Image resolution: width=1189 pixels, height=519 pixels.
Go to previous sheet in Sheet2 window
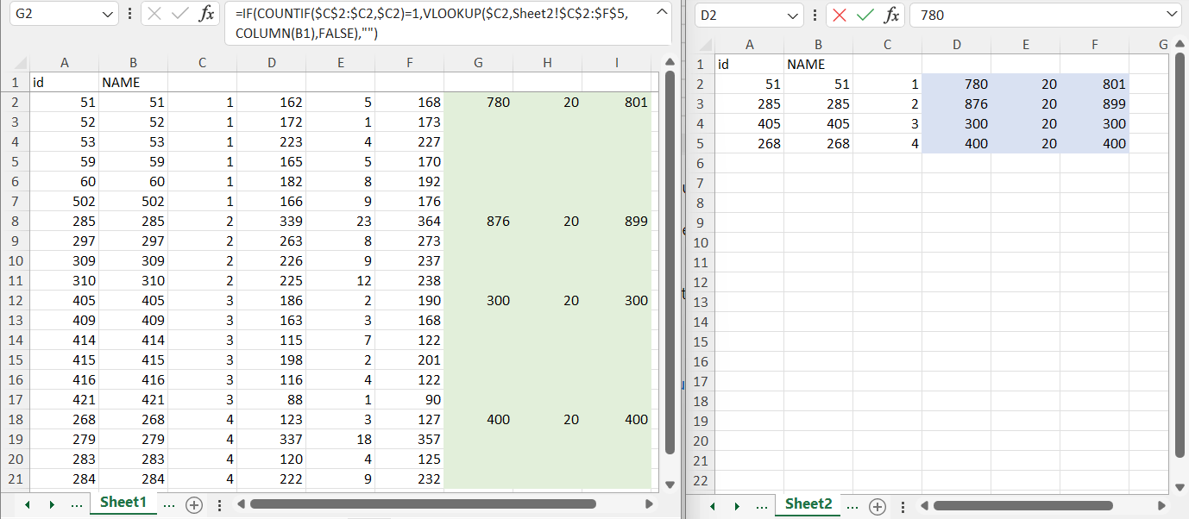712,506
